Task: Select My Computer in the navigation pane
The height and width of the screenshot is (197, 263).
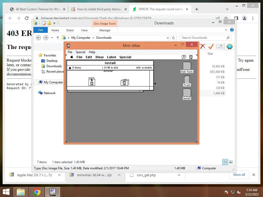Action: coord(53,82)
